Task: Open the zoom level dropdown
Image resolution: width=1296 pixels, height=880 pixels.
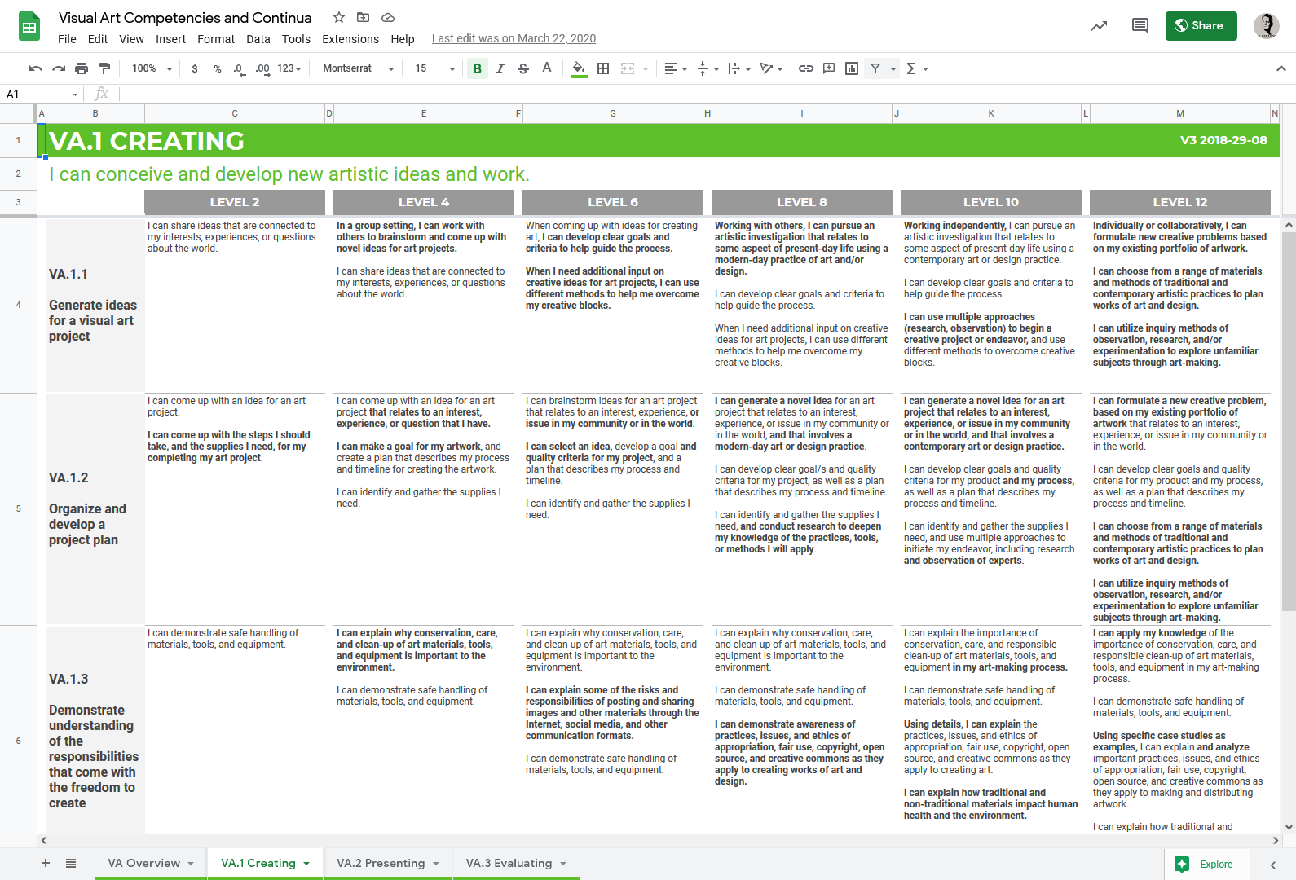Action: [152, 68]
